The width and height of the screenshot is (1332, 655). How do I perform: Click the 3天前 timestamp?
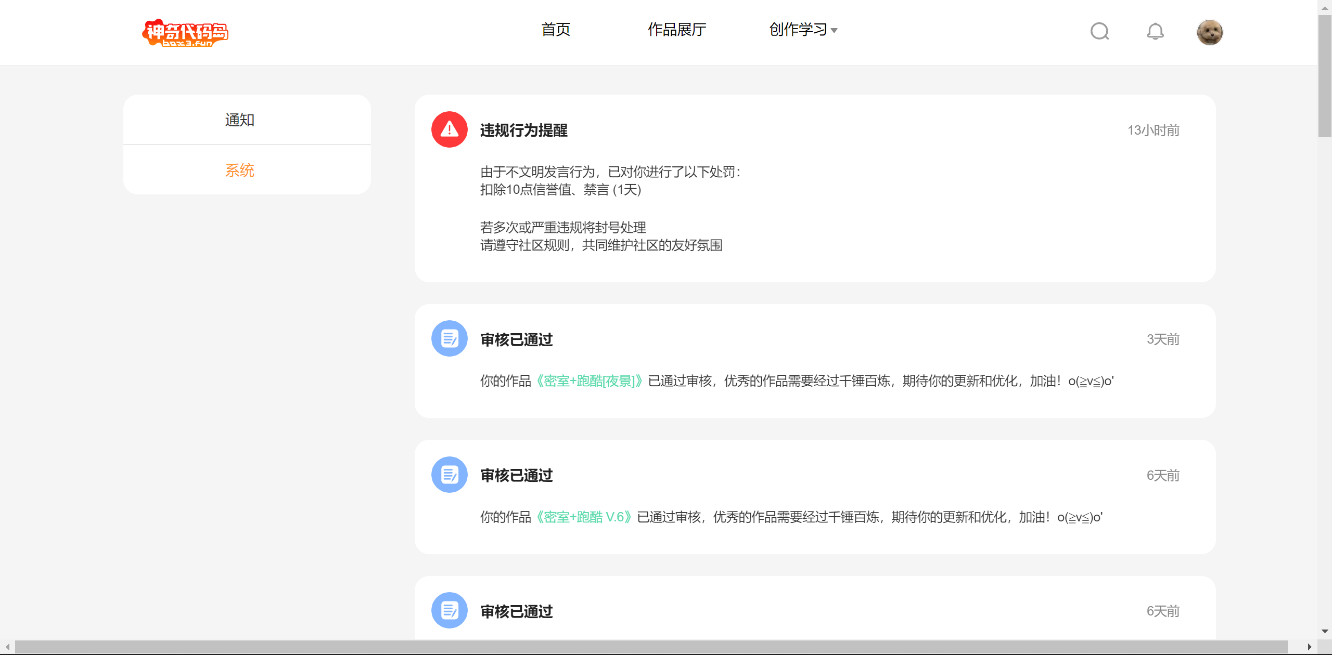(x=1163, y=339)
